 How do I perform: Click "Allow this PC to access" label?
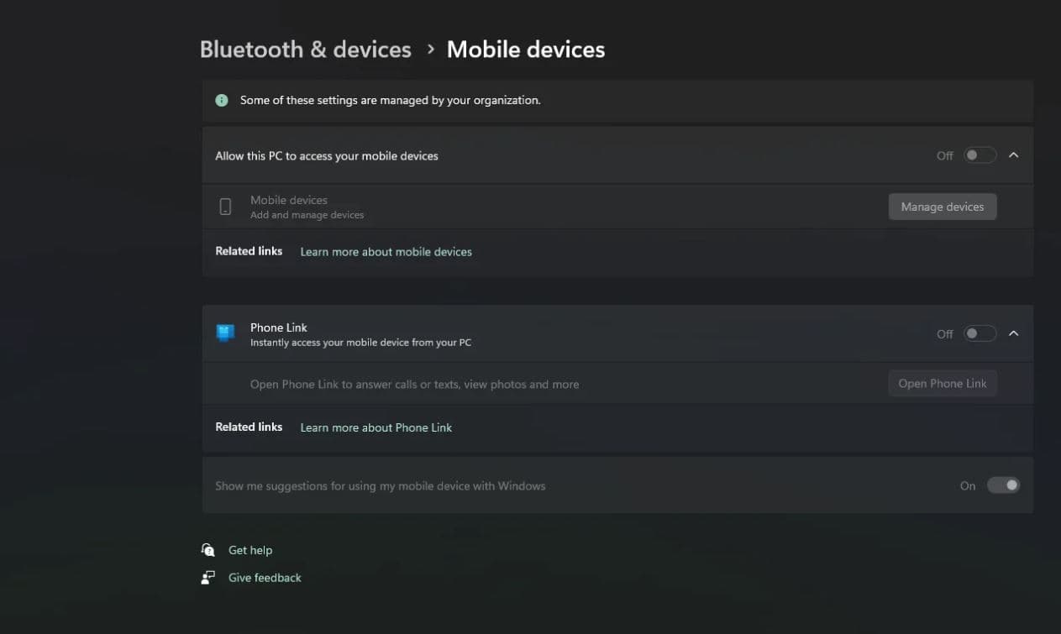click(327, 156)
